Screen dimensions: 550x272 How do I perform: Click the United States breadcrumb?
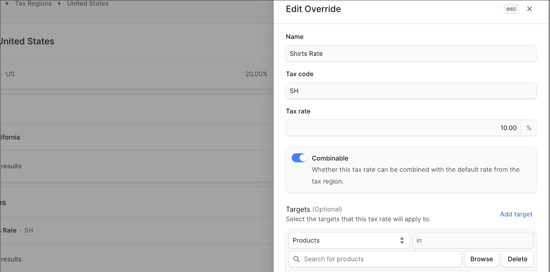[x=88, y=3]
